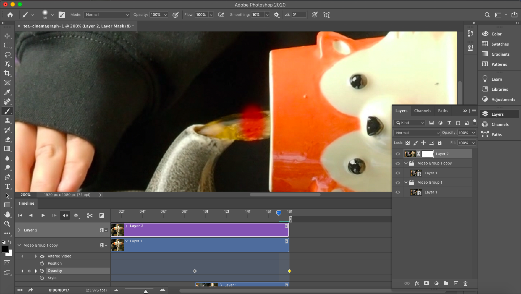Delete the selected layer with the trash icon

466,284
